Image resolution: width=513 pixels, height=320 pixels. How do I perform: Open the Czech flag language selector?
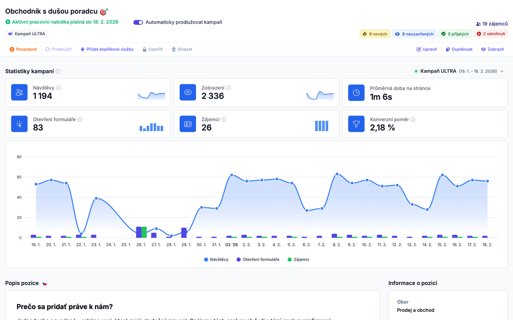tap(45, 283)
